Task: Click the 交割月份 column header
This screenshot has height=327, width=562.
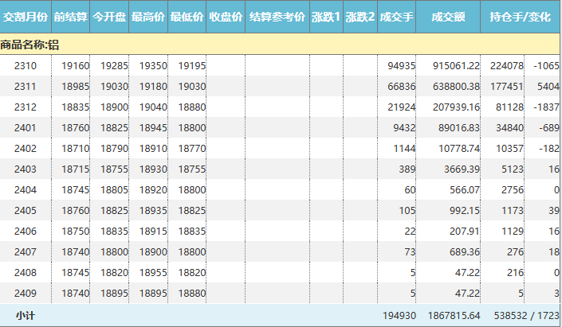Action: pos(26,17)
